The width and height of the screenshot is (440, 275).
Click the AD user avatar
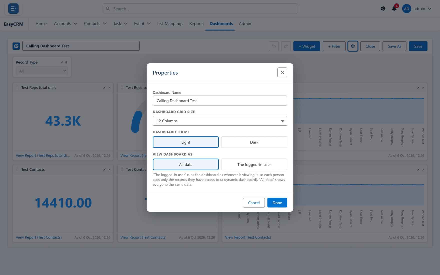(x=406, y=8)
